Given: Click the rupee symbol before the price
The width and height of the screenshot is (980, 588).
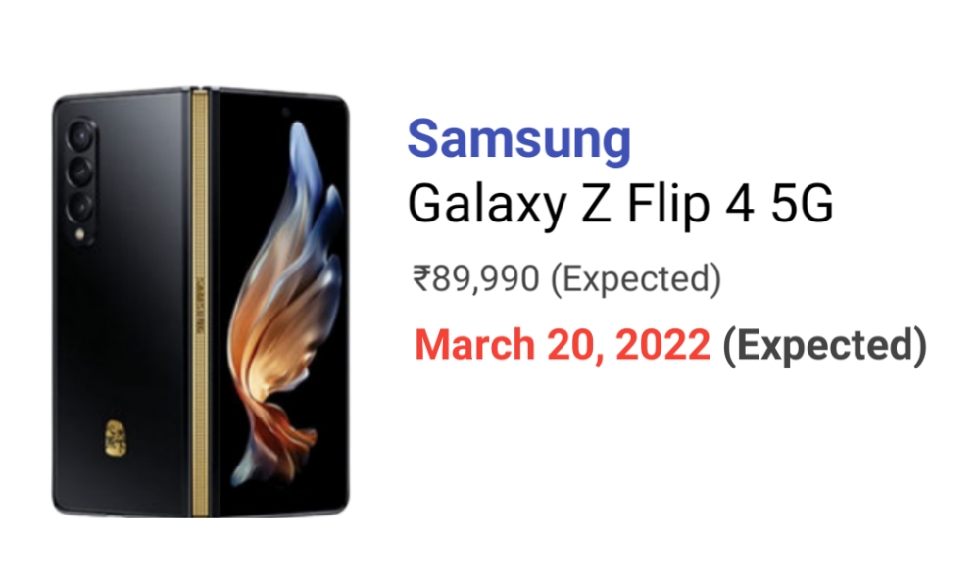Looking at the screenshot, I should [421, 278].
